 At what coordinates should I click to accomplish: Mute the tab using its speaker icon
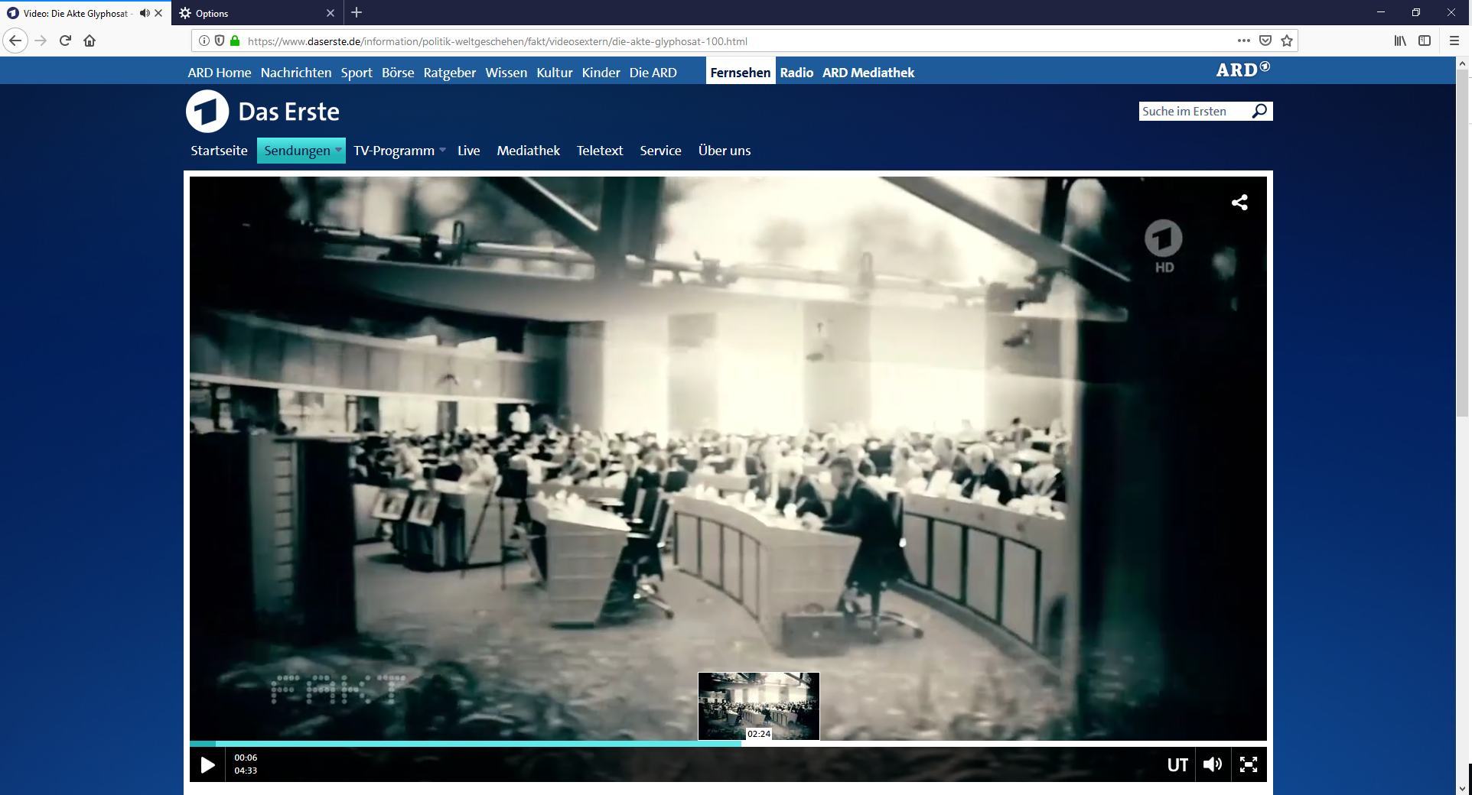click(x=145, y=13)
